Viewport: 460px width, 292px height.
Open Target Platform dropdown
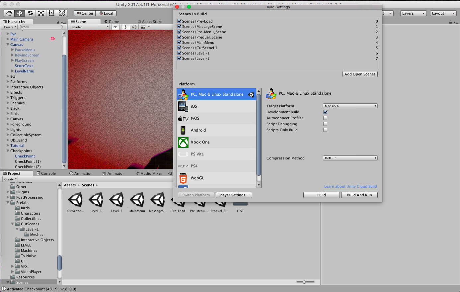350,106
